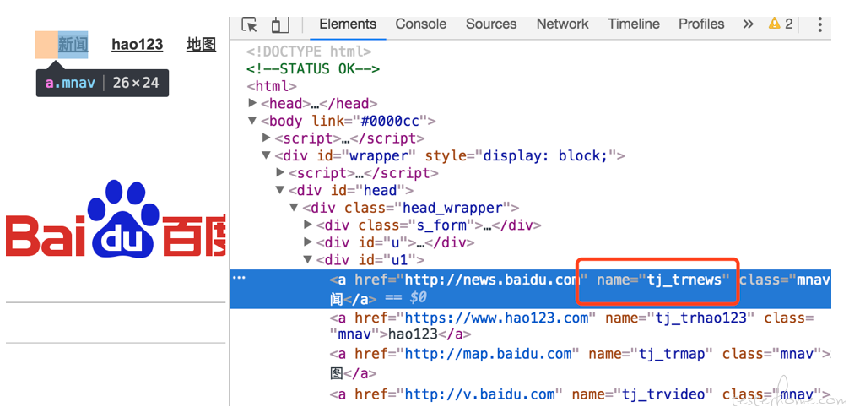Expand the div id="u" node

click(308, 242)
